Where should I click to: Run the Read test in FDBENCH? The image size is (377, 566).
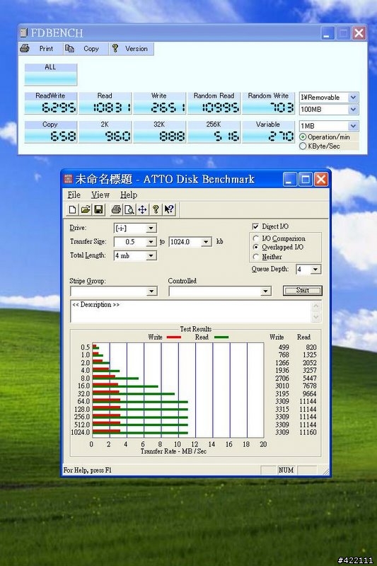point(105,103)
